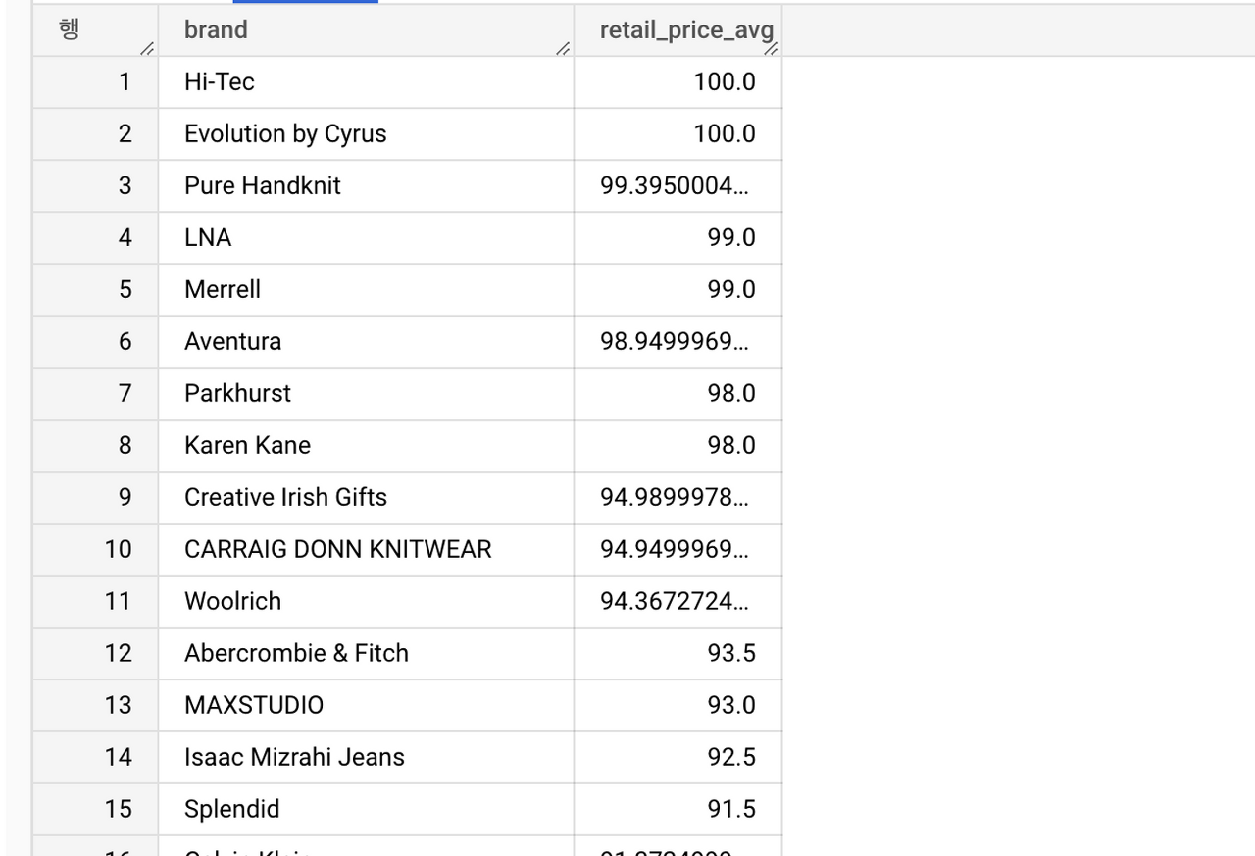Select the Aventura brand cell
The height and width of the screenshot is (856, 1255).
click(x=366, y=342)
